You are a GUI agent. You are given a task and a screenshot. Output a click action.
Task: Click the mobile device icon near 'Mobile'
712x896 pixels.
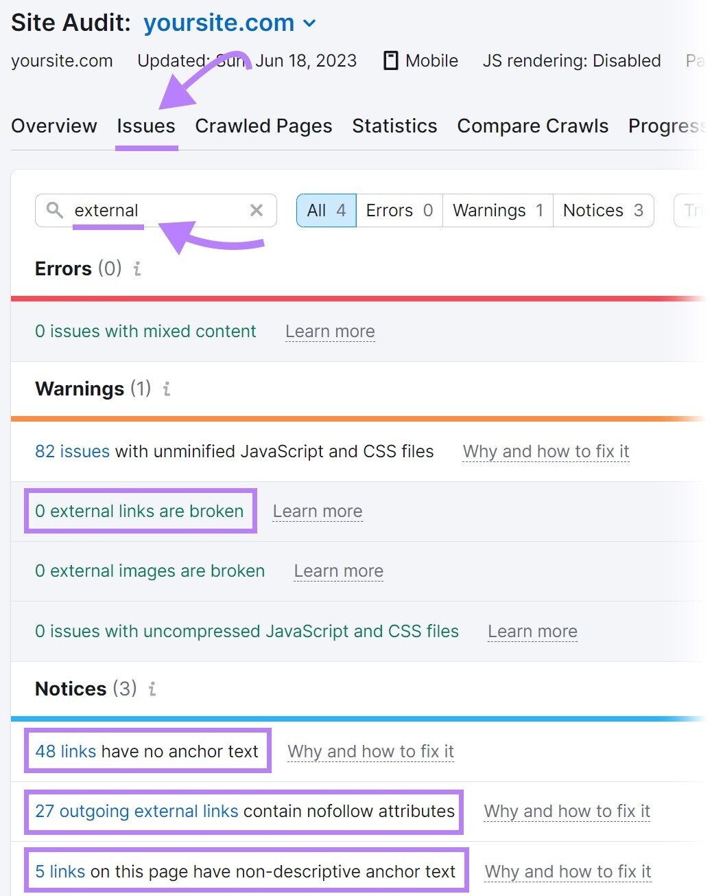(x=391, y=60)
